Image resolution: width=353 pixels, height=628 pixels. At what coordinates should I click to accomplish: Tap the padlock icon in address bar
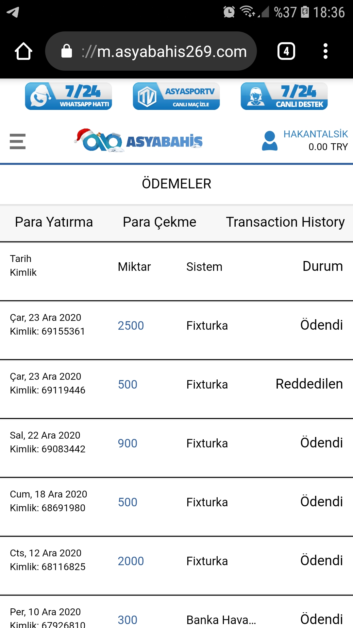point(67,51)
